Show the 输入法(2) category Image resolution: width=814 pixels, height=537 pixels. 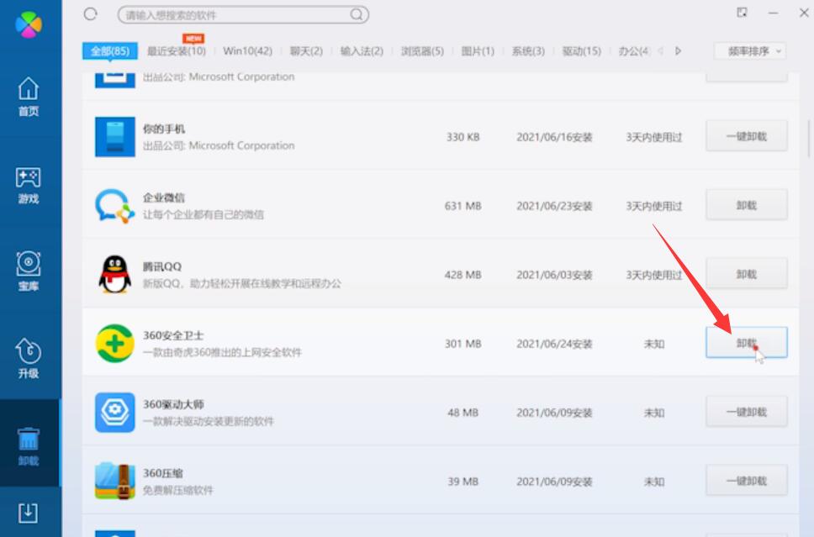click(x=362, y=51)
